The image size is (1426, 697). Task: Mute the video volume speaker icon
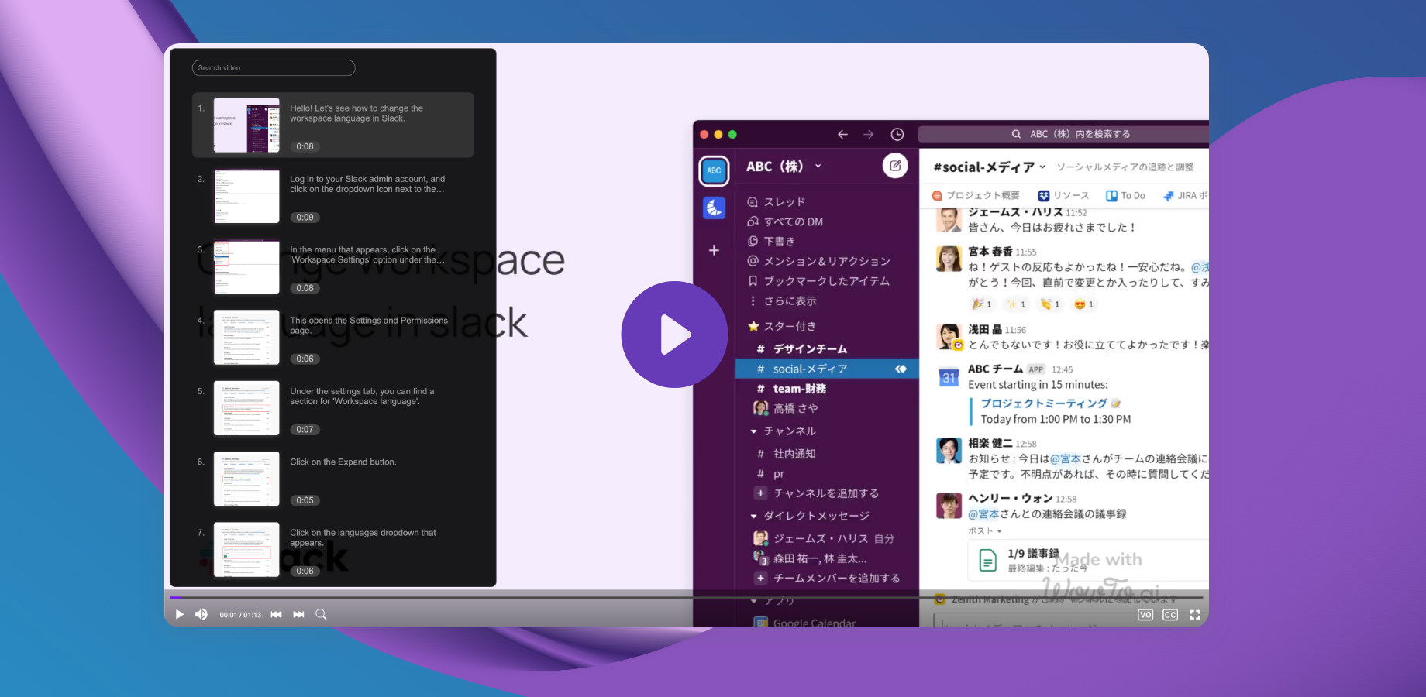(201, 614)
